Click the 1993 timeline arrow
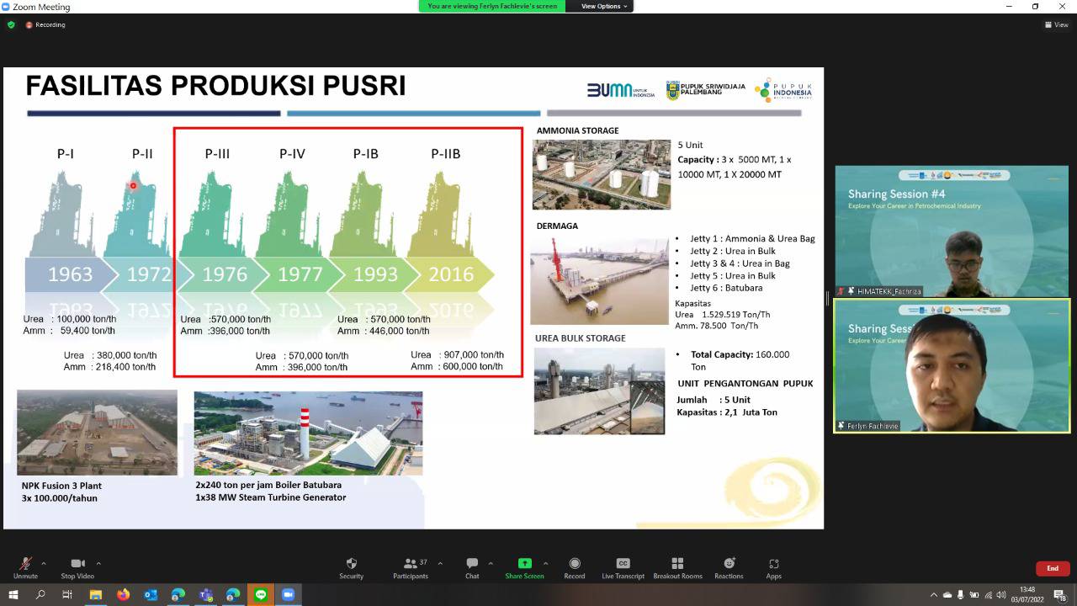Viewport: 1077px width, 606px height. coord(375,274)
